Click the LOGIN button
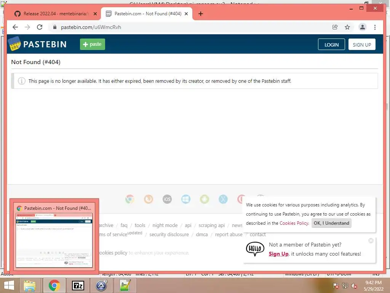Viewport: 390px width, 293px height. [331, 44]
